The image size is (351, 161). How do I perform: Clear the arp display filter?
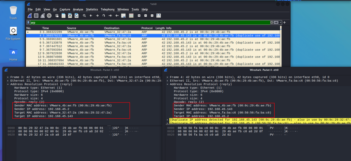pyautogui.click(x=272, y=22)
